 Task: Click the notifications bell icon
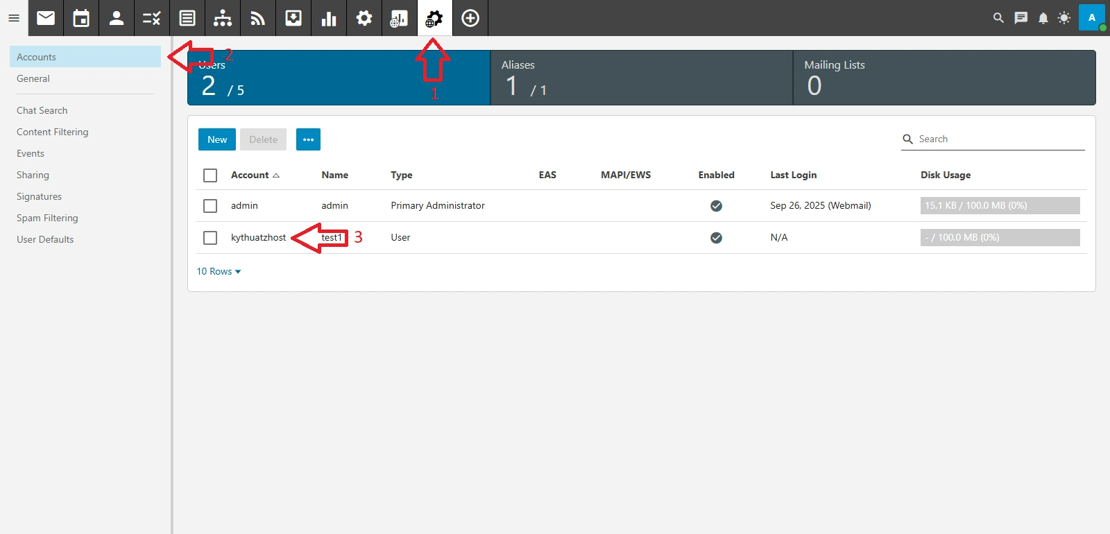(1043, 18)
